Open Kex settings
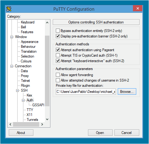 29,95
